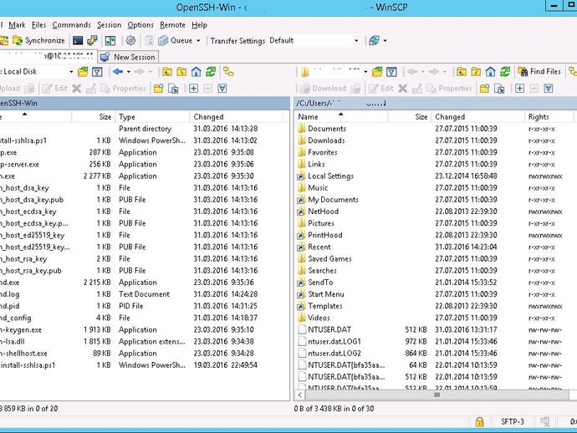Viewport: 577px width, 433px height.
Task: Click remote panel select files plus icon
Action: click(x=519, y=89)
